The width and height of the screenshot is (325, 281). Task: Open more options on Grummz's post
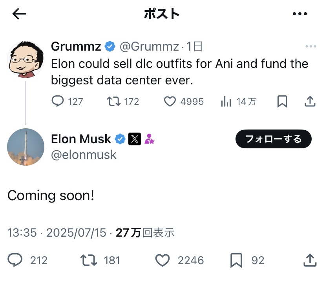pyautogui.click(x=310, y=47)
